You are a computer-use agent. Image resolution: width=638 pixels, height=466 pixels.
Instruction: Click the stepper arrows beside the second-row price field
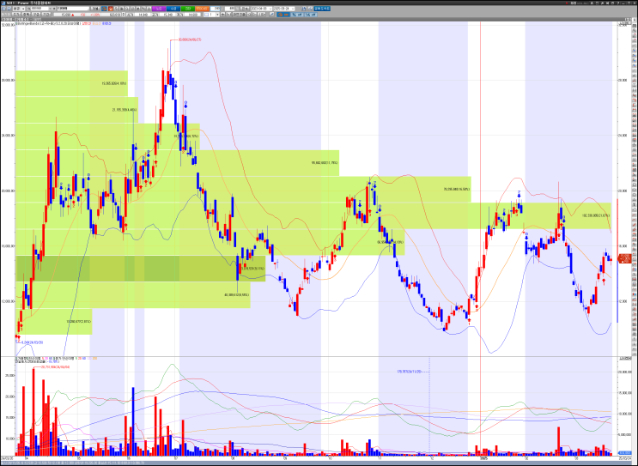(124, 15)
